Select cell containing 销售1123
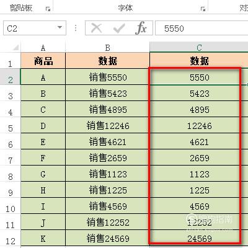 coord(107,174)
